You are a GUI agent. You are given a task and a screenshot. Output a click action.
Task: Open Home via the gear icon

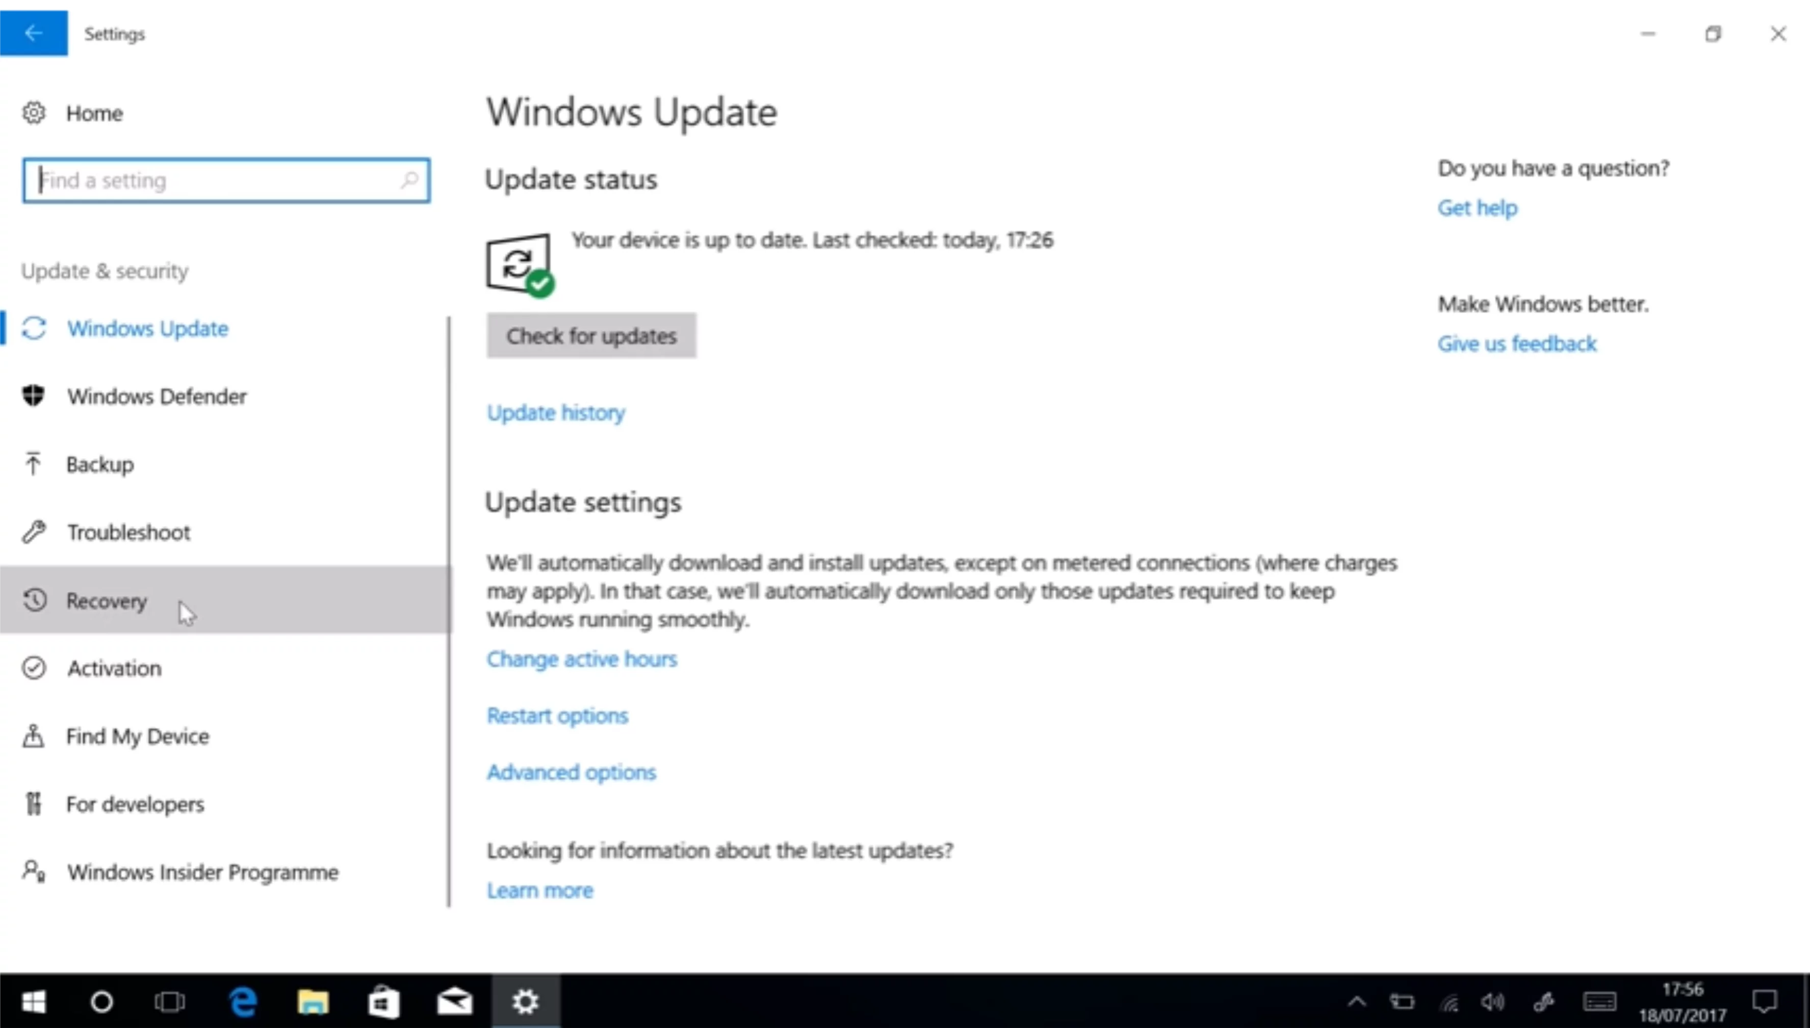33,113
